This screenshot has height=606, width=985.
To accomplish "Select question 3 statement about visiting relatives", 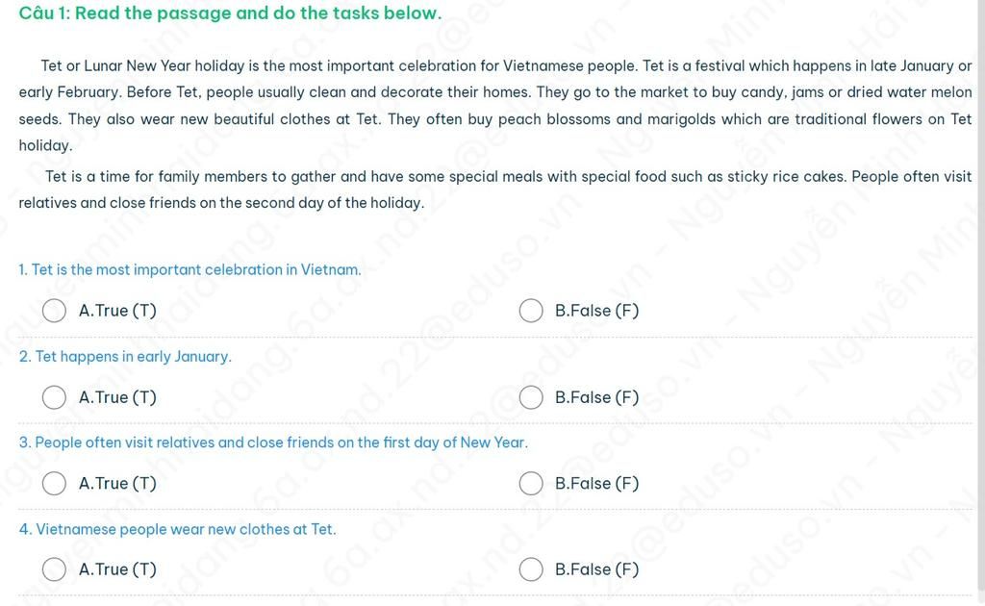I will (274, 442).
